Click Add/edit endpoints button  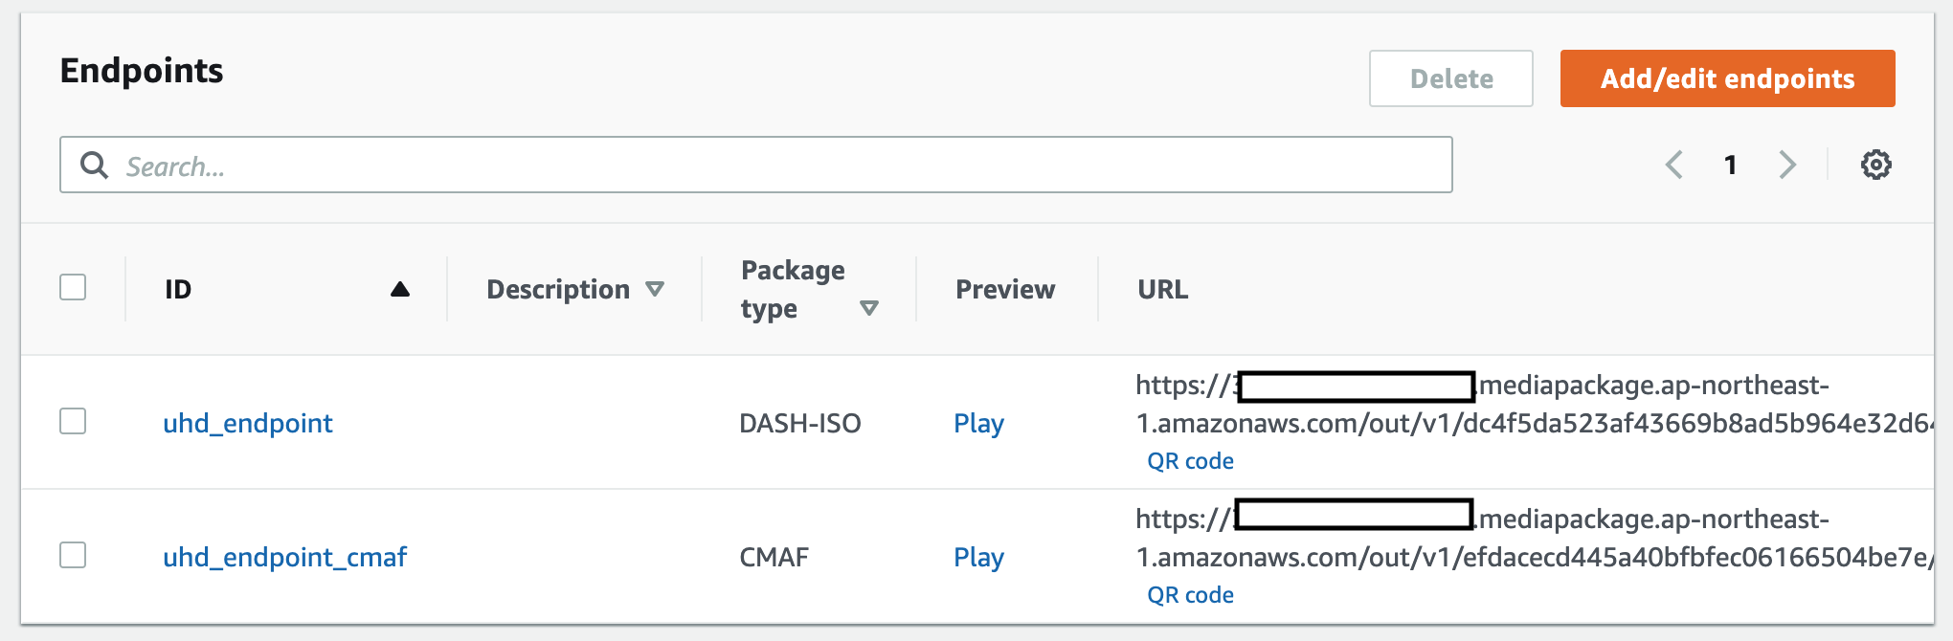click(x=1727, y=78)
